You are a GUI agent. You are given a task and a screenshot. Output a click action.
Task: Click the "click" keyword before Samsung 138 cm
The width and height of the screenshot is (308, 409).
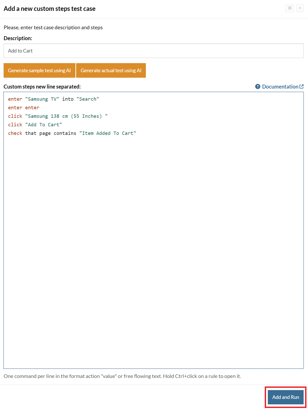(x=15, y=116)
